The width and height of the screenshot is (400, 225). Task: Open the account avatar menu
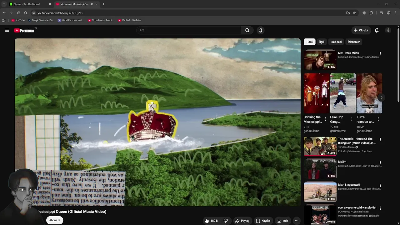pos(388,30)
